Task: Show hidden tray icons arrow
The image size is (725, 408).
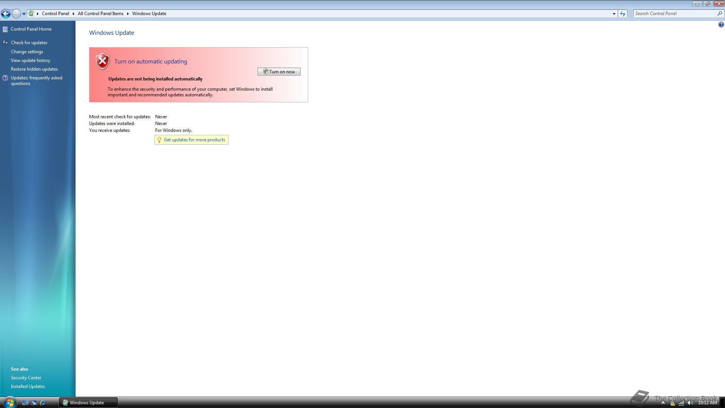Action: (663, 403)
